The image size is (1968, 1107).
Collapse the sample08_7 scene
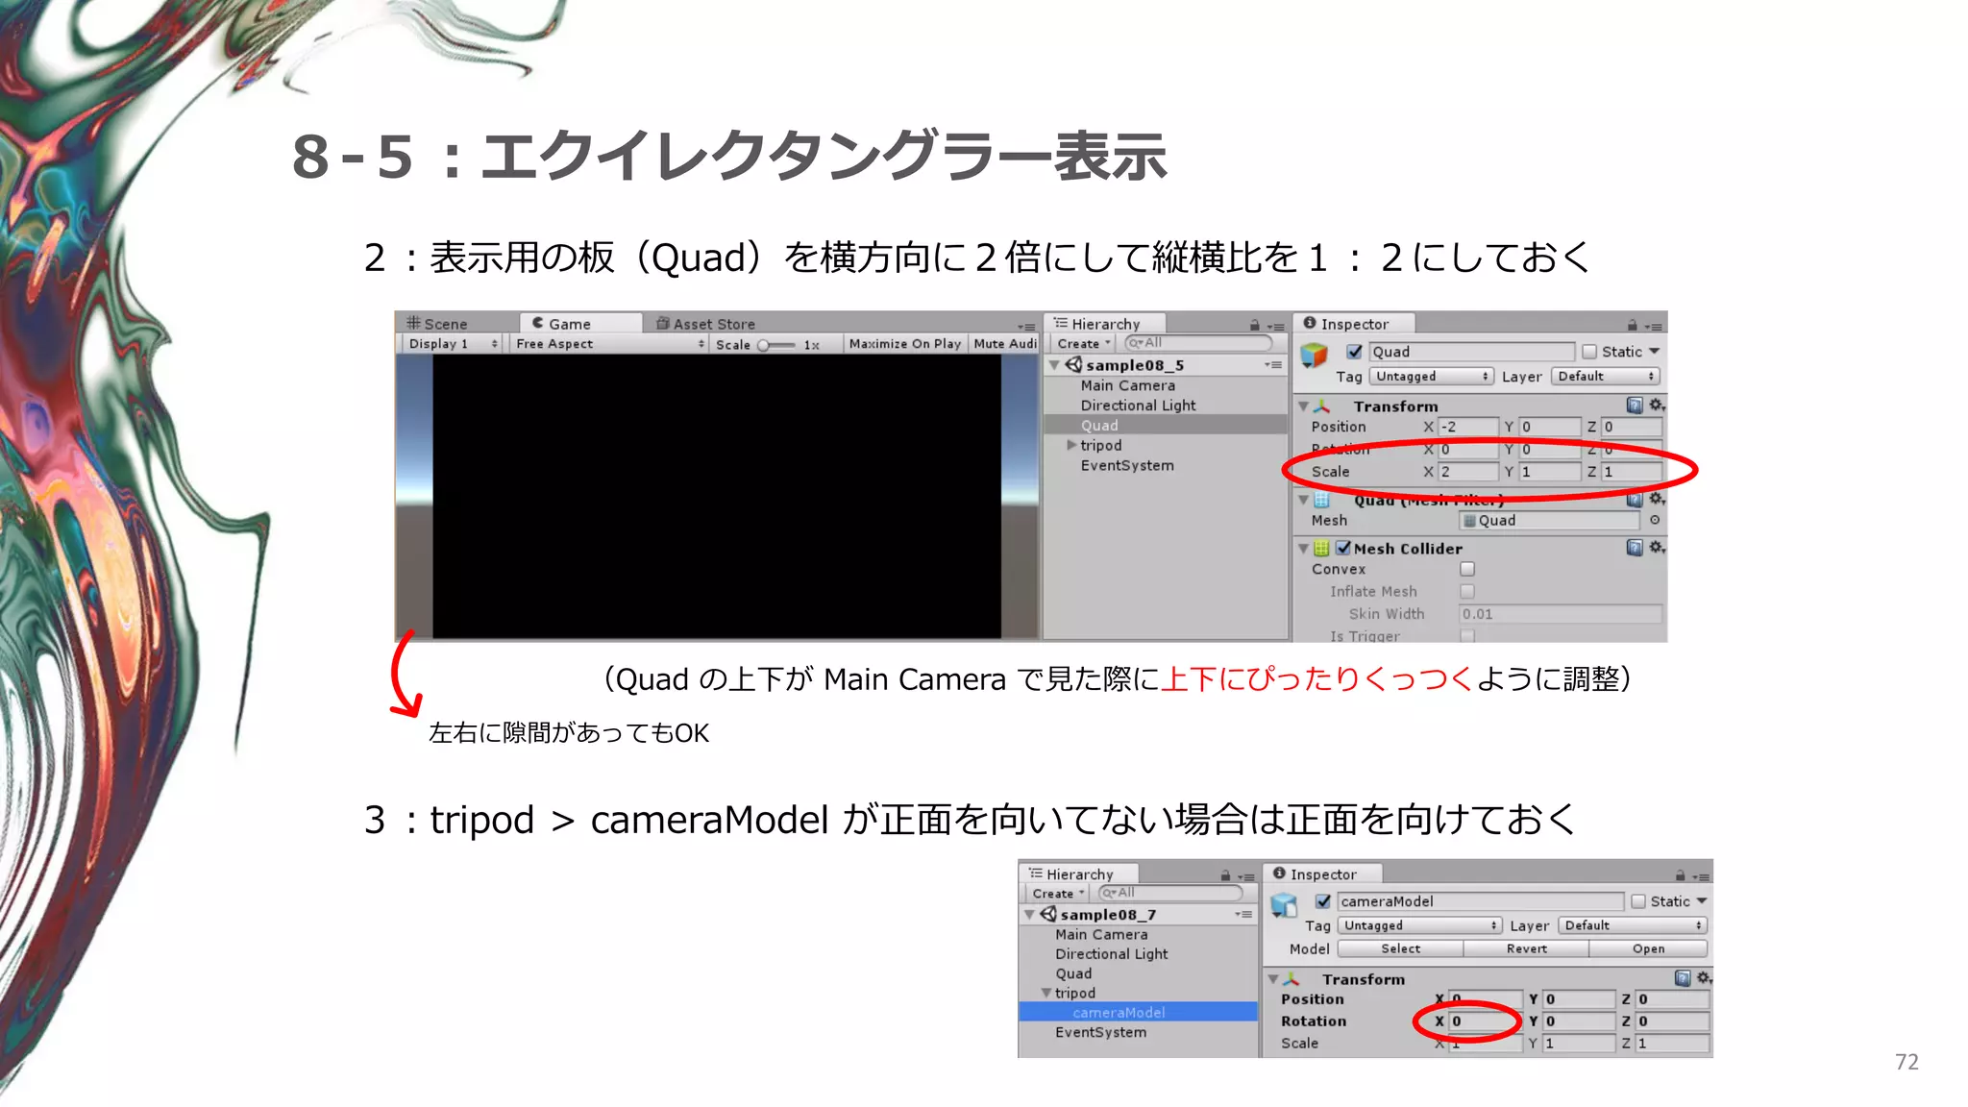click(x=1029, y=915)
